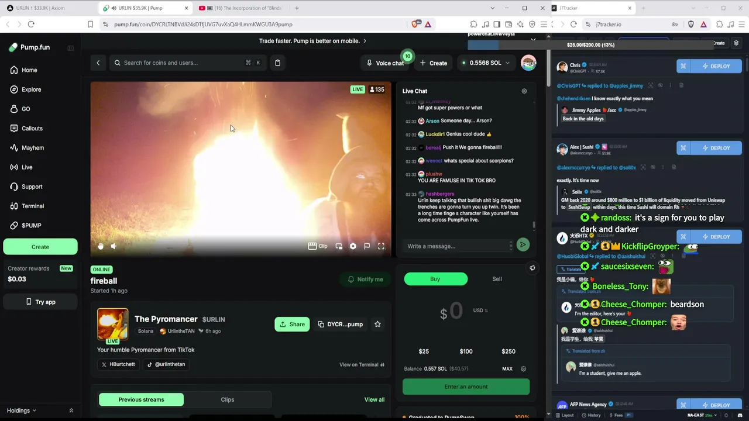Create a Clip from the stream

tap(318, 246)
